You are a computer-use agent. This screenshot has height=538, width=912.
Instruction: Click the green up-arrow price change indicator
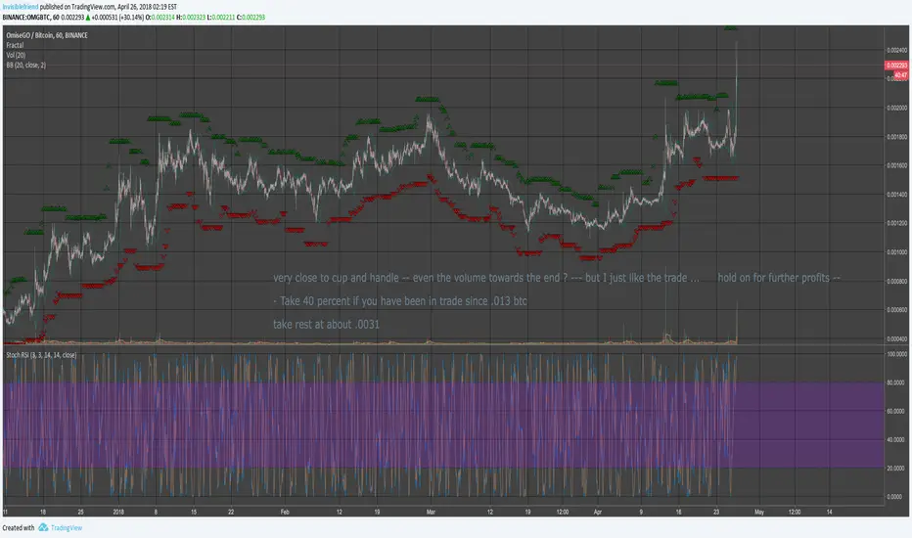88,18
